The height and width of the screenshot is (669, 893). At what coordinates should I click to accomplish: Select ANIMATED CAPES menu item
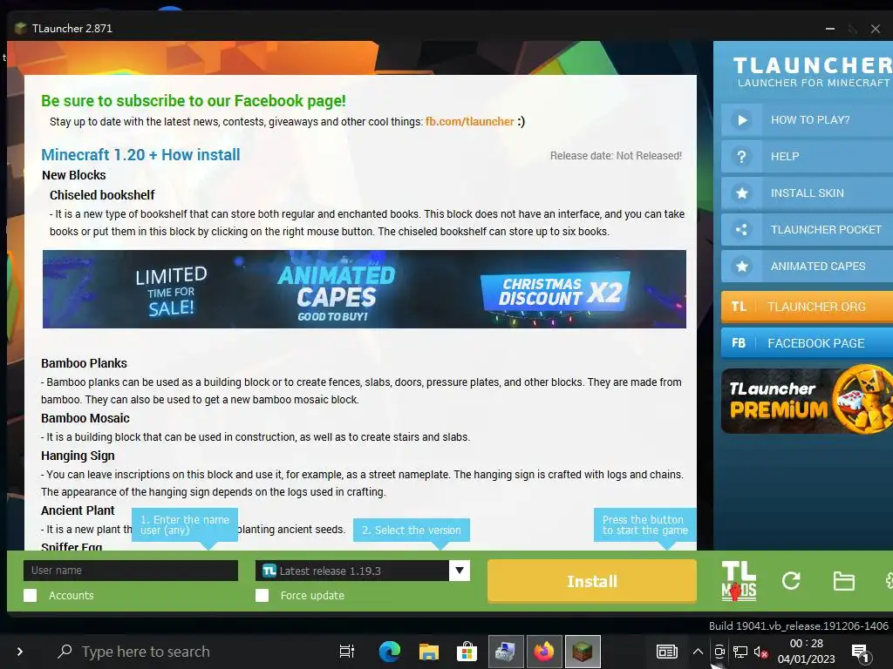coord(807,267)
